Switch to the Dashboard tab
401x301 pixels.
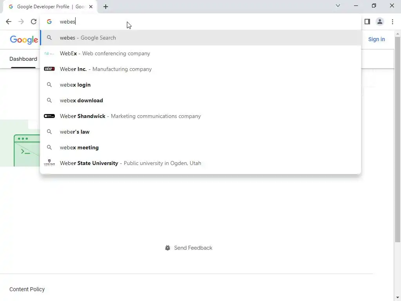[x=23, y=59]
